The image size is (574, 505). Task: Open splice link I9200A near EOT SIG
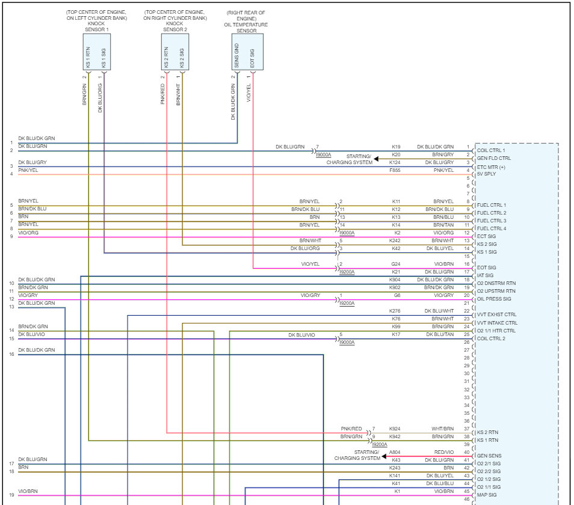[x=346, y=271]
